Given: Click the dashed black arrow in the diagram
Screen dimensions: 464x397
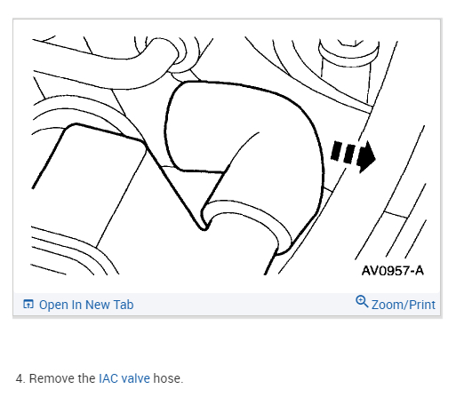Looking at the screenshot, I should tap(353, 155).
